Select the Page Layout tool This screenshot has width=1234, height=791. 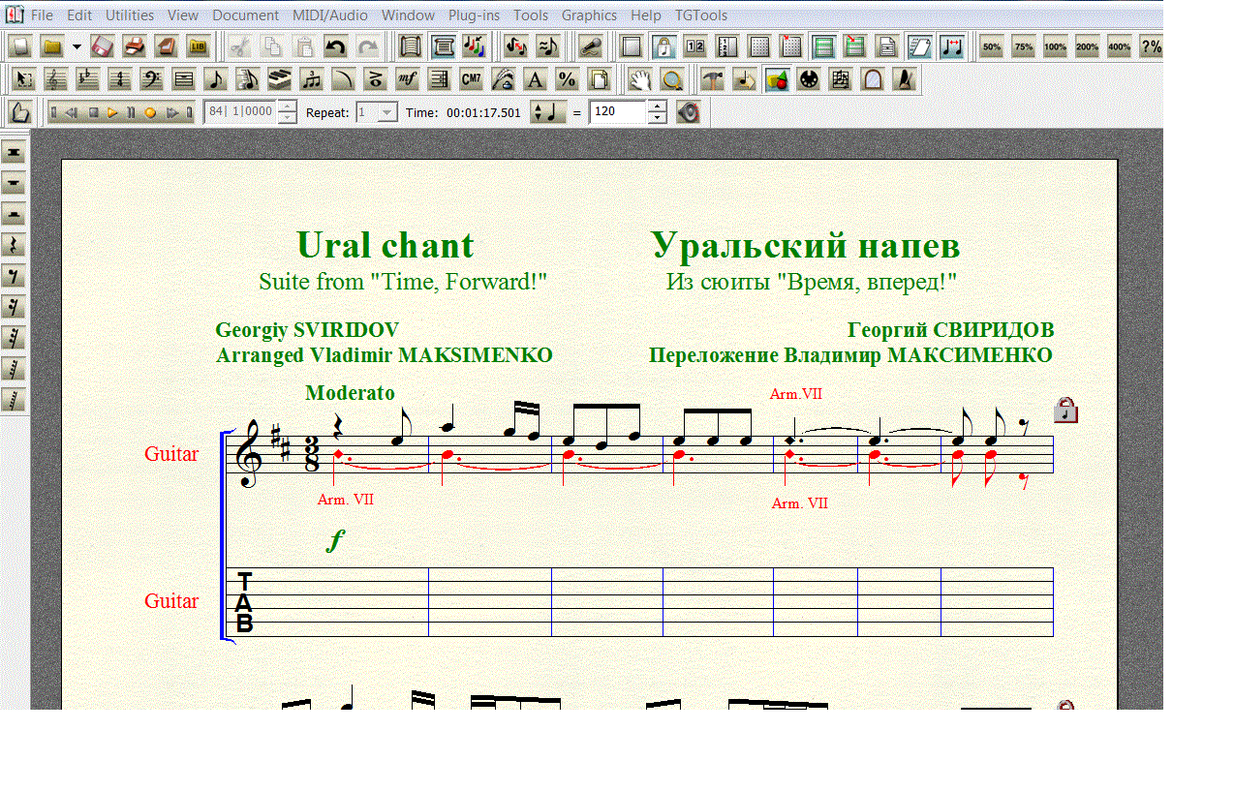pyautogui.click(x=600, y=79)
